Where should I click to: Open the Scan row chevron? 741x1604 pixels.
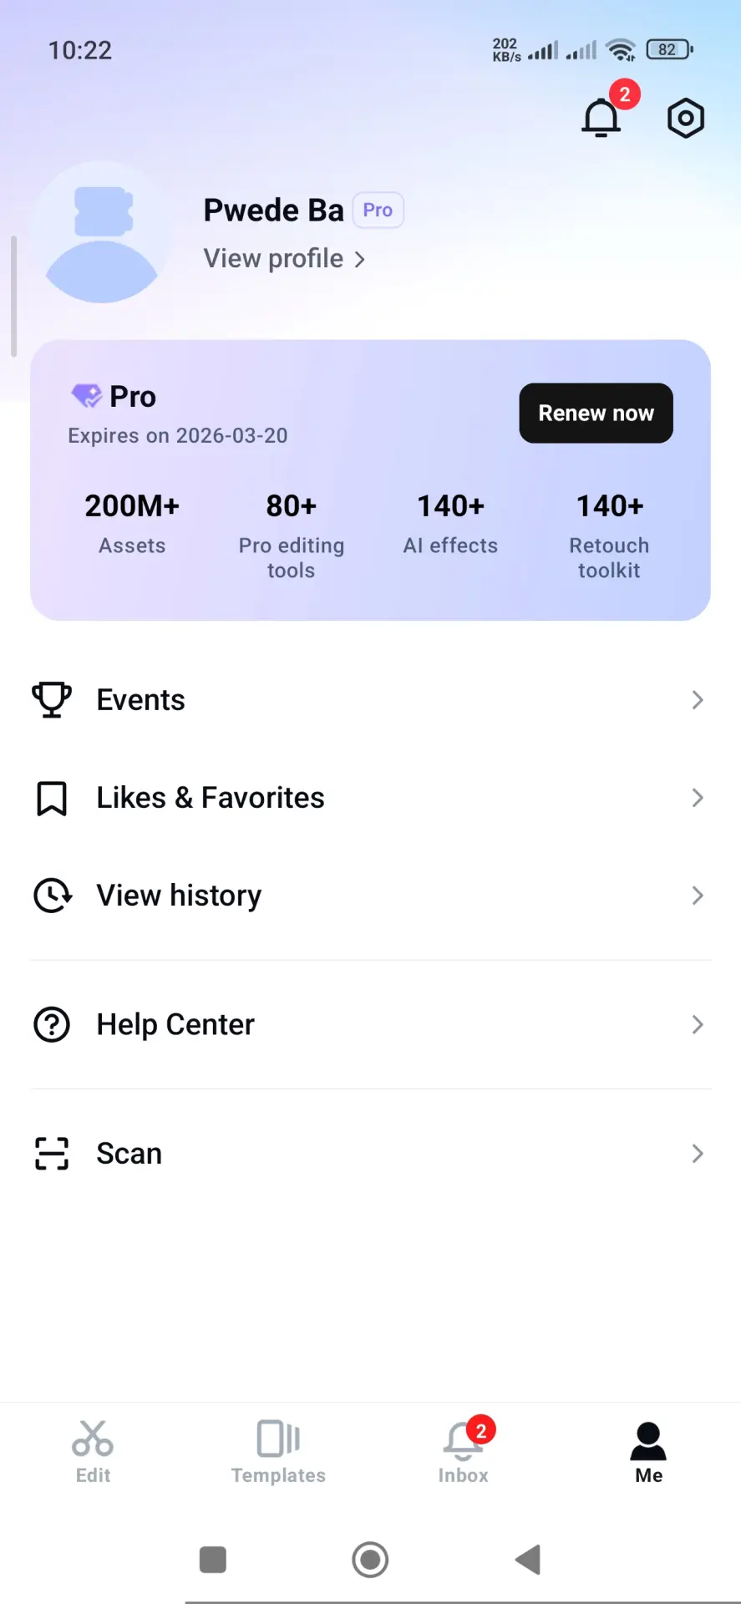[x=698, y=1154]
